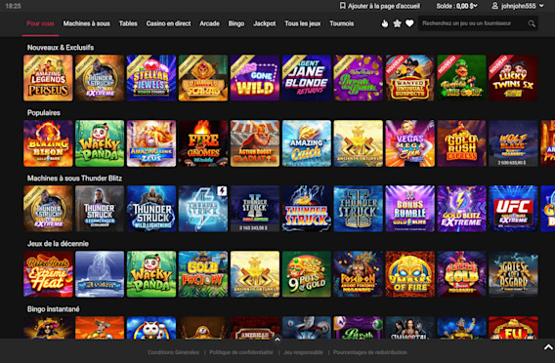
Task: Open the johnjohn555 account dropdown arrow
Action: pyautogui.click(x=541, y=6)
